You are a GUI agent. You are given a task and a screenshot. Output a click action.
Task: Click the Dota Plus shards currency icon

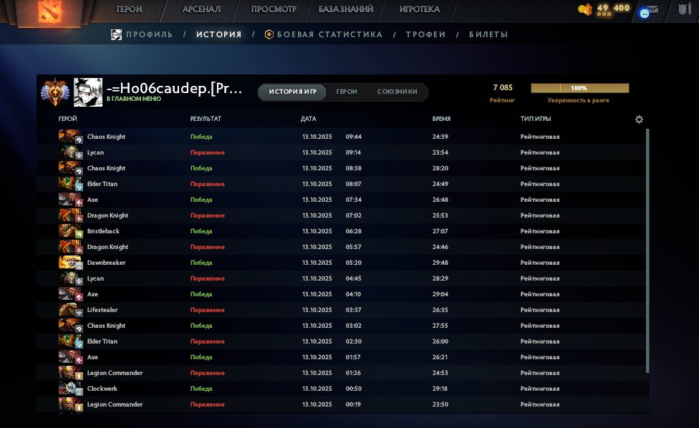click(585, 9)
